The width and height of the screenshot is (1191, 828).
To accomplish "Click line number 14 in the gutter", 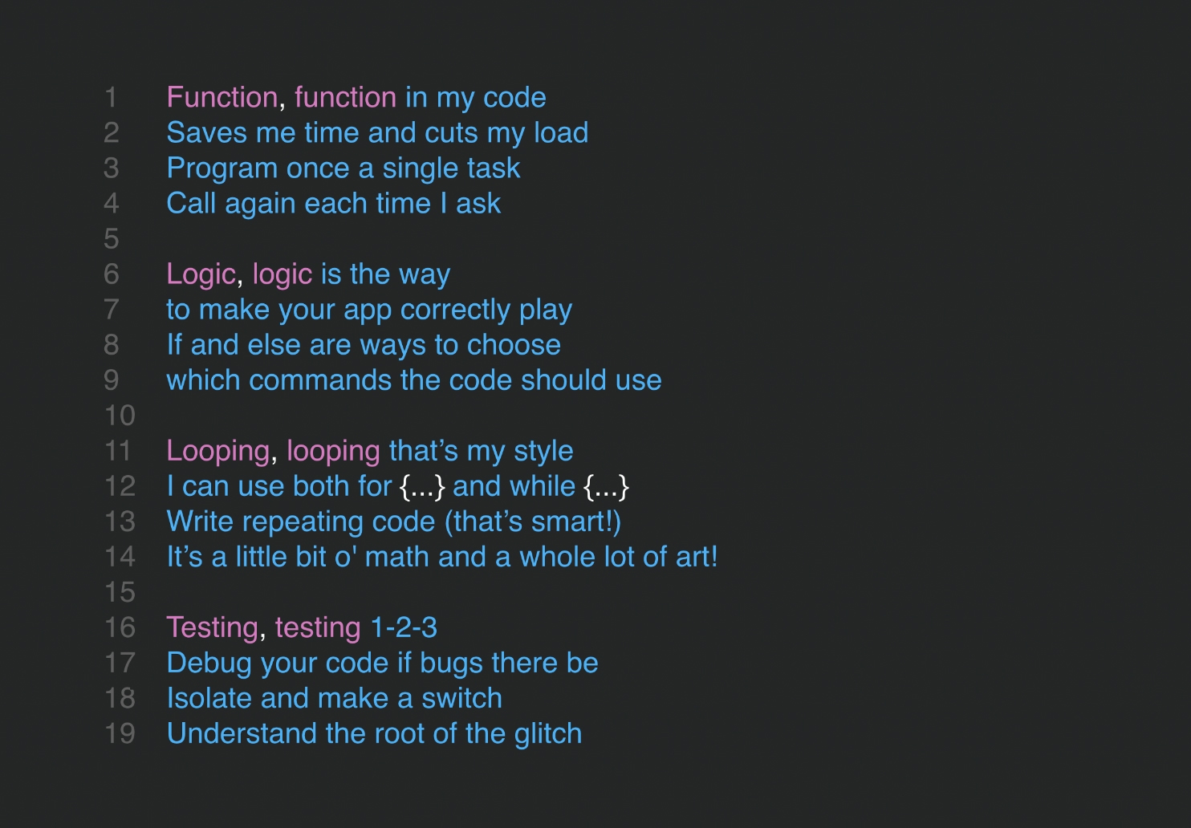I will [120, 557].
